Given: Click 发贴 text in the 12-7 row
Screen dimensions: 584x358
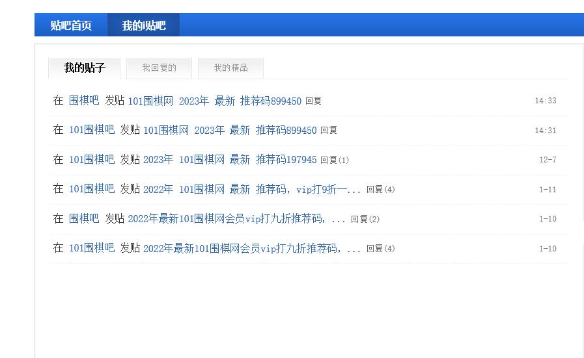Looking at the screenshot, I should pos(130,159).
